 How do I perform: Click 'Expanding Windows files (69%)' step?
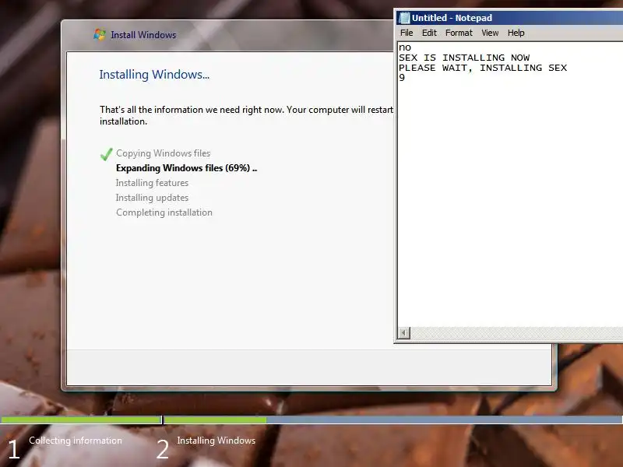(x=186, y=168)
